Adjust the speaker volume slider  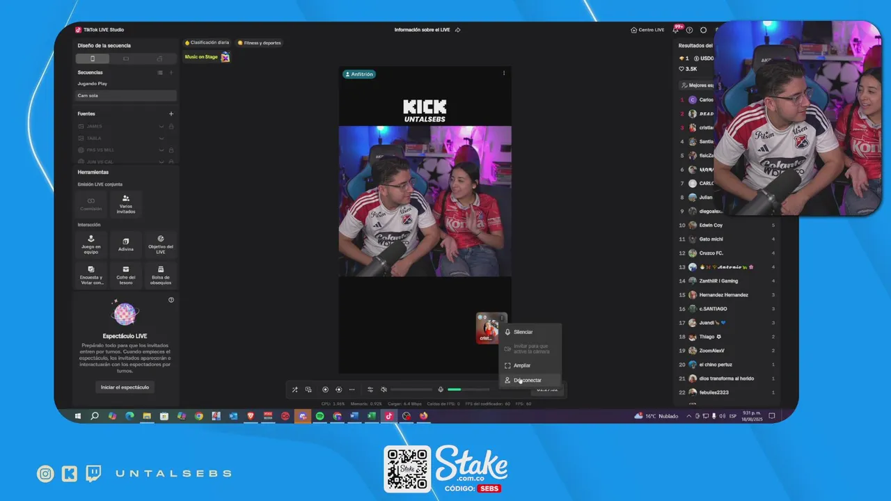[411, 390]
